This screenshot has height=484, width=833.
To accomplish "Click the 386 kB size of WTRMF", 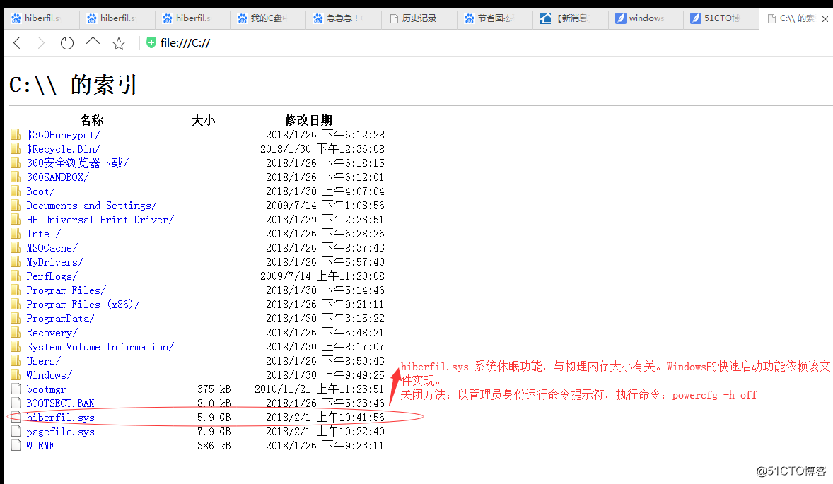I will (x=214, y=446).
